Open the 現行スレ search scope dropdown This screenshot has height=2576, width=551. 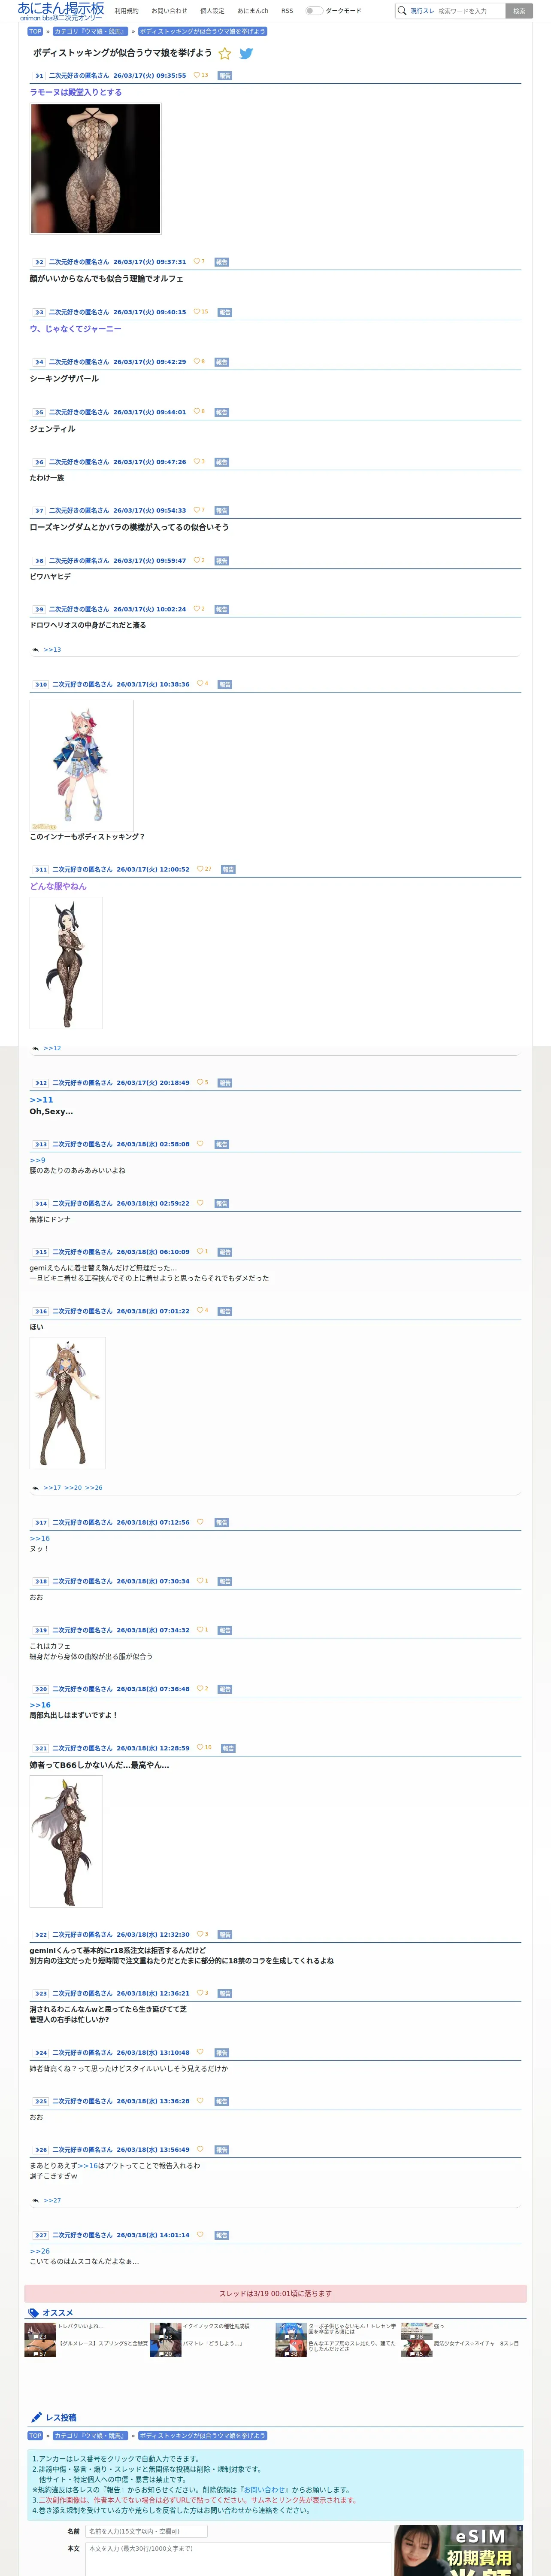[422, 11]
